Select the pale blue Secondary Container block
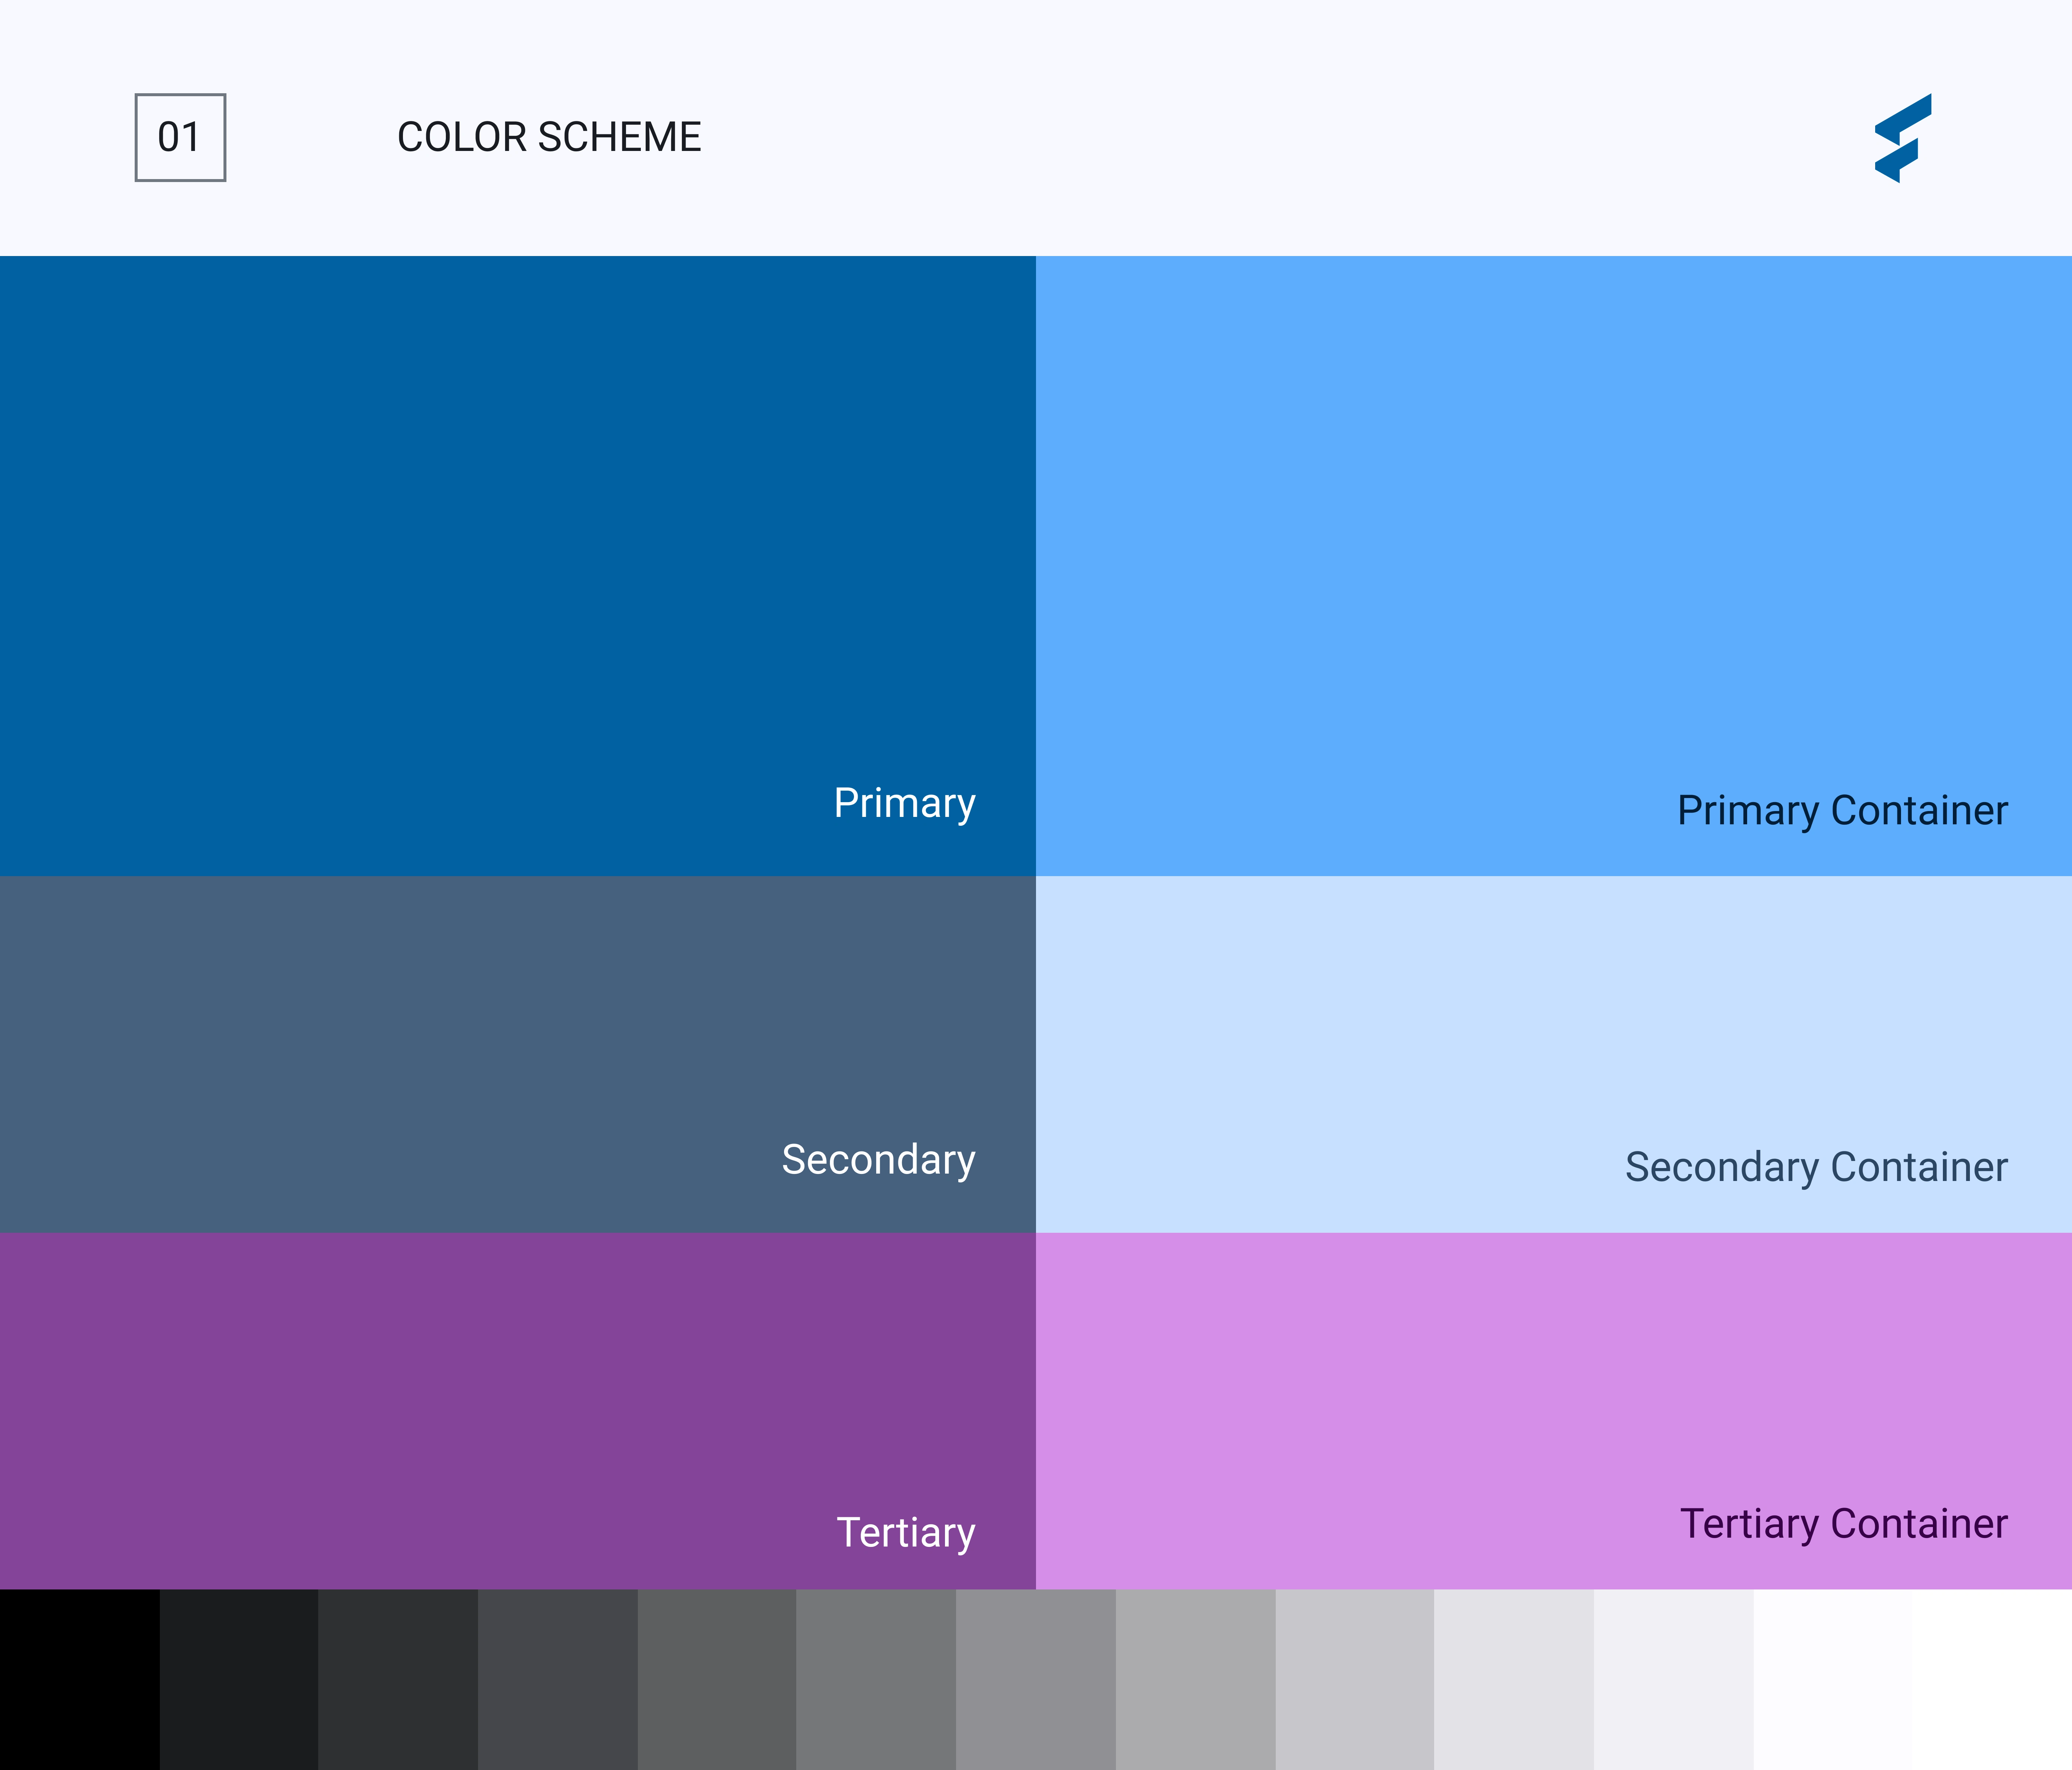Viewport: 2072px width, 1770px height. [x=1554, y=1054]
